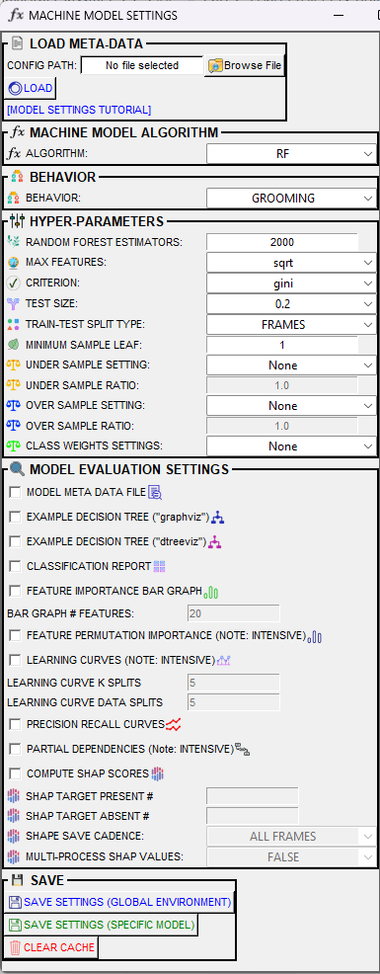Click the icon beside BEHAVIOR row label
The image size is (380, 974).
tap(14, 199)
